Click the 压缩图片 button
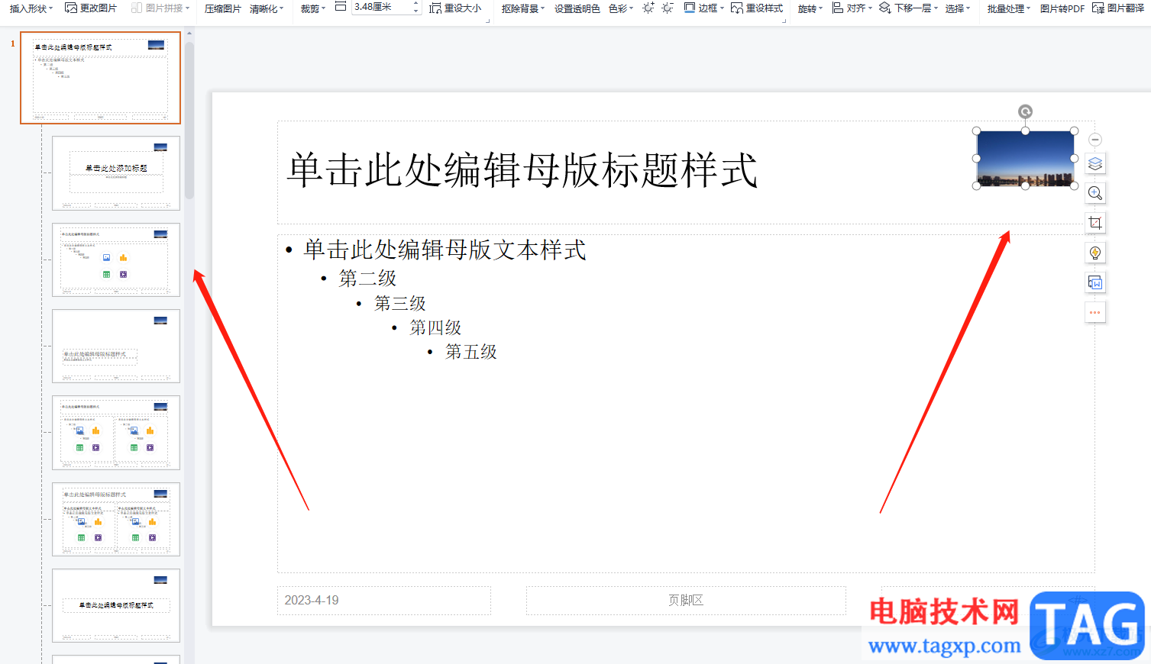 (x=222, y=8)
